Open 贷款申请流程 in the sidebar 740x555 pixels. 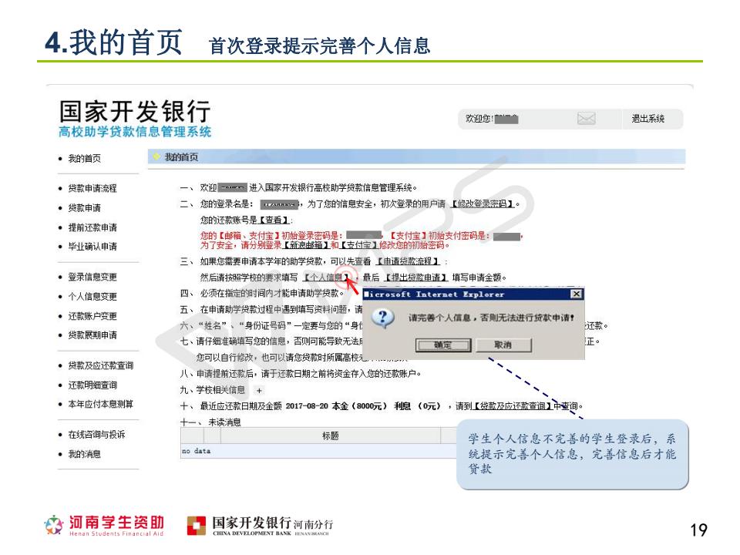point(92,188)
